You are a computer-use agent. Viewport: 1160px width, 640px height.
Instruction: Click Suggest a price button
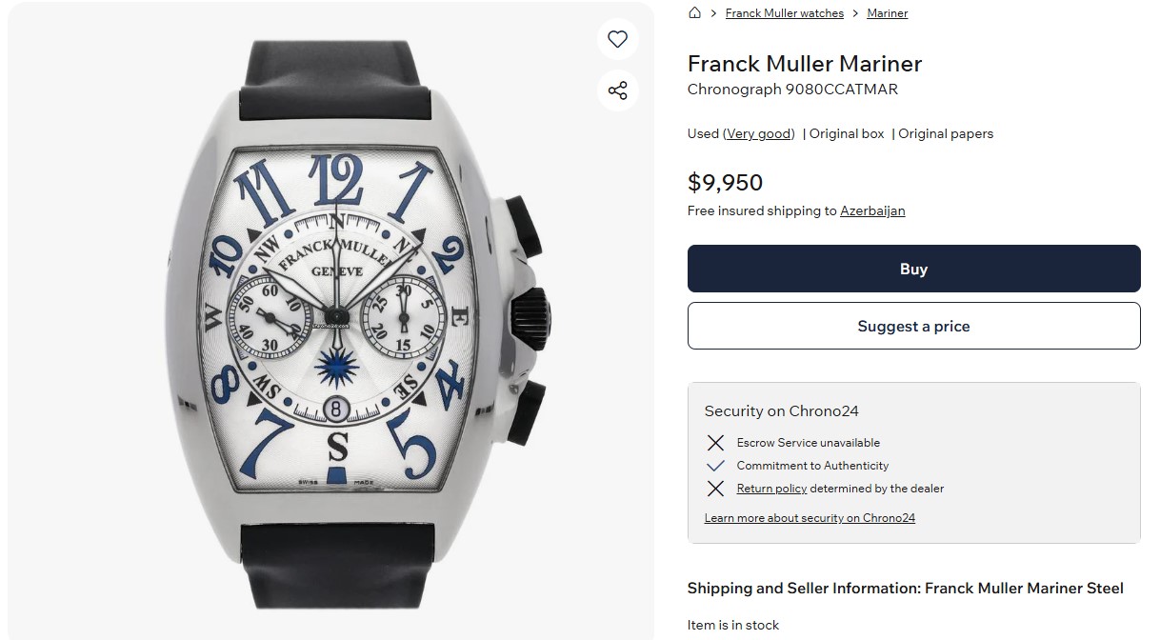913,326
